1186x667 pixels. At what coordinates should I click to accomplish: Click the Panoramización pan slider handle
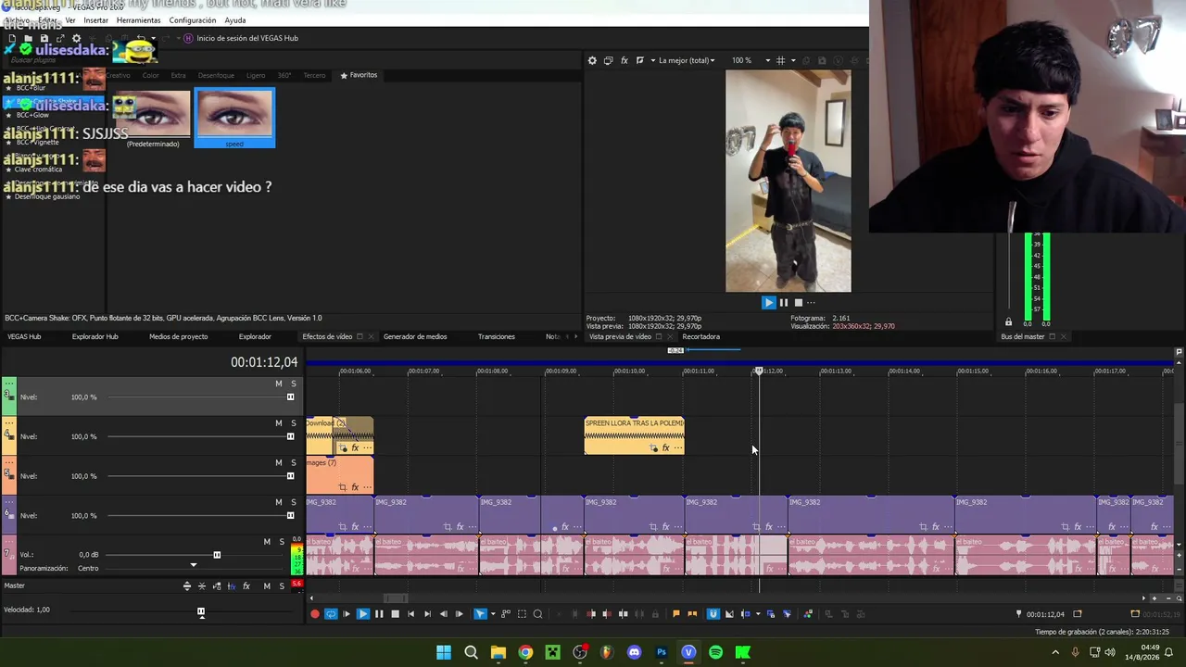coord(193,565)
